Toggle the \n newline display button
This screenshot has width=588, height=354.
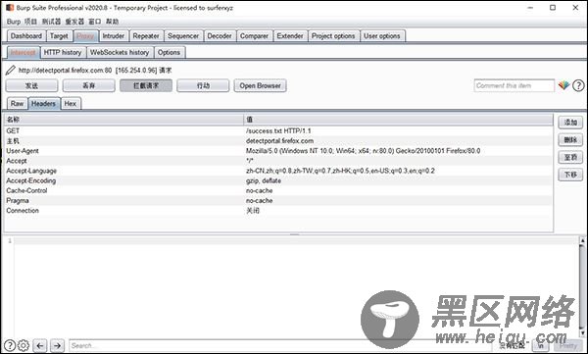[541, 345]
